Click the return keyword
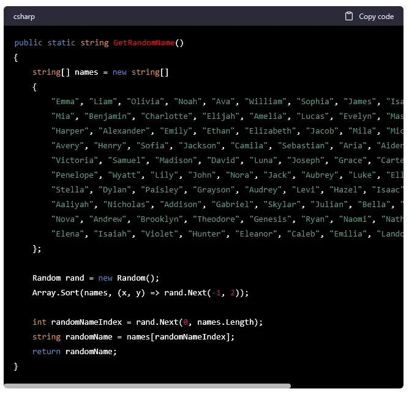The height and width of the screenshot is (394, 409). [x=47, y=352]
